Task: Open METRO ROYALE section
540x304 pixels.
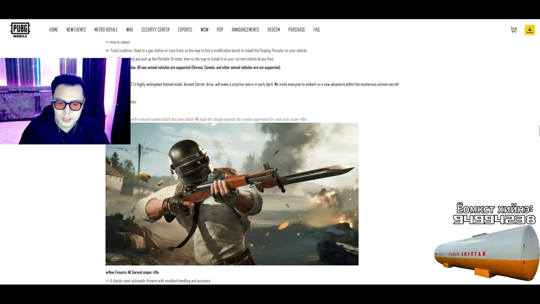Action: coord(106,30)
